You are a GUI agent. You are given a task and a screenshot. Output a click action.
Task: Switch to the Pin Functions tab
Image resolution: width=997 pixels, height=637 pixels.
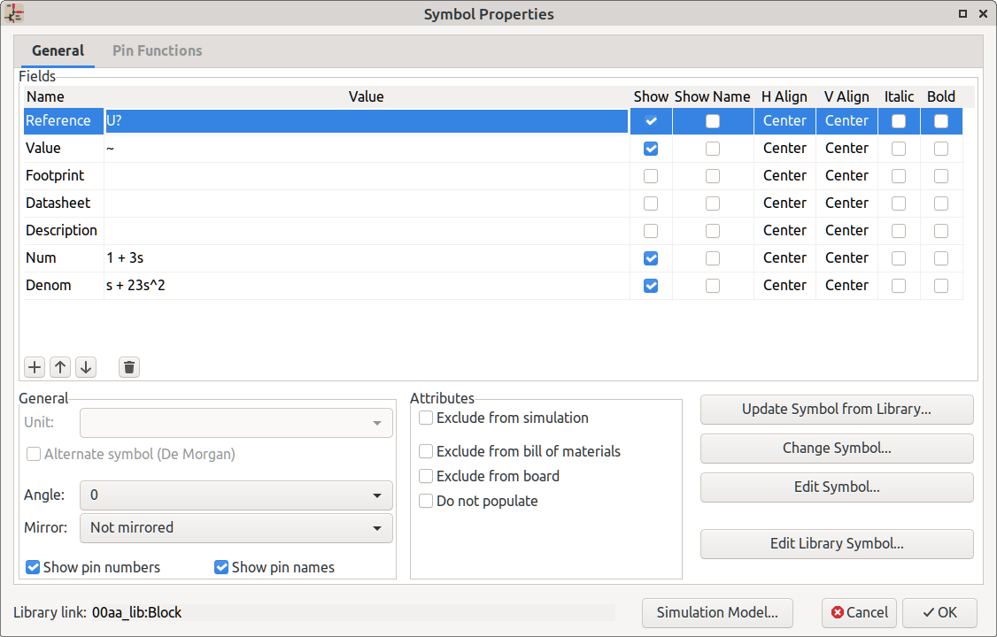point(157,50)
